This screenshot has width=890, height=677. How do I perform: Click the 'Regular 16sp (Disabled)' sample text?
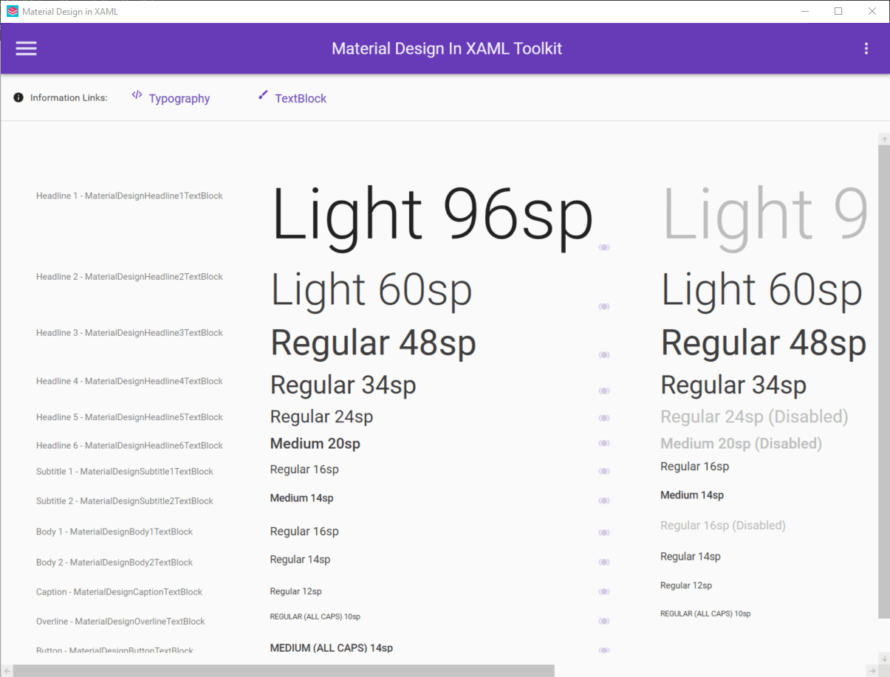(x=723, y=526)
